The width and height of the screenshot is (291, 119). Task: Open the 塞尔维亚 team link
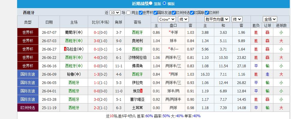(137, 99)
